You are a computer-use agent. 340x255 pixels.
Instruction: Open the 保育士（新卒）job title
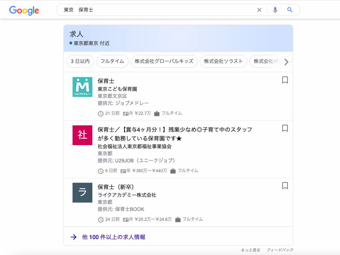coord(116,187)
